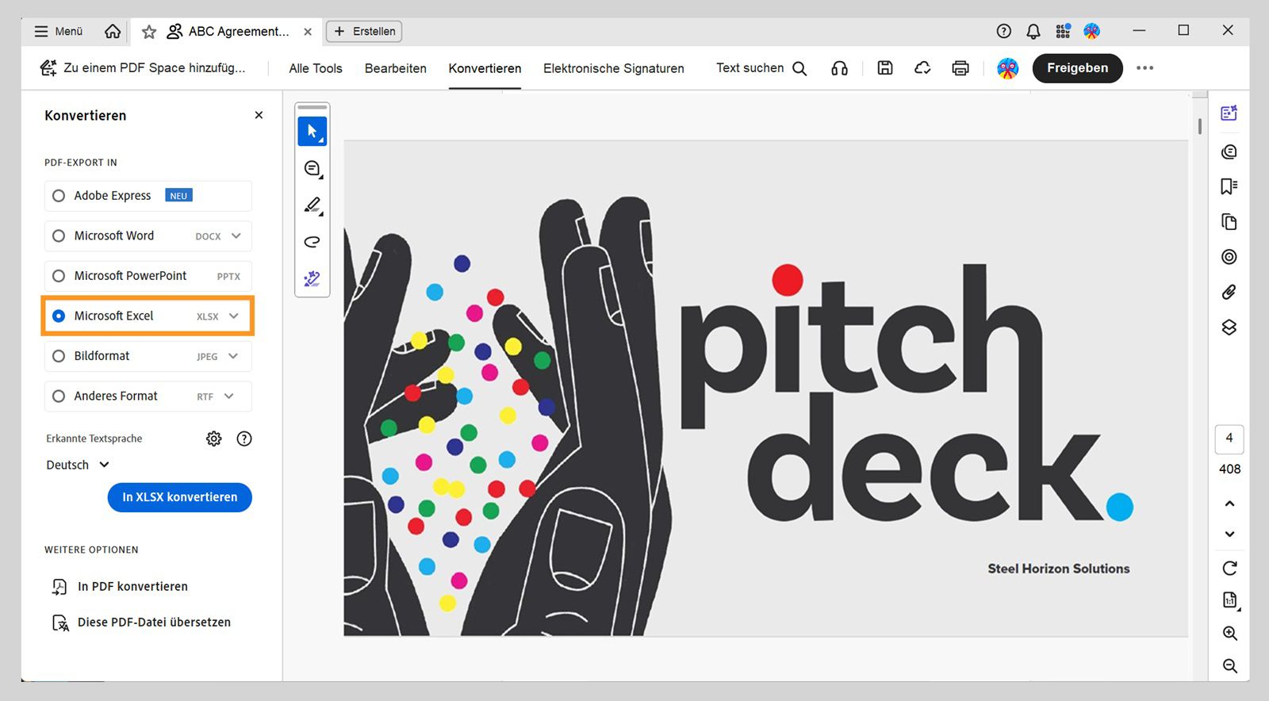Click the Erstellen button

364,31
